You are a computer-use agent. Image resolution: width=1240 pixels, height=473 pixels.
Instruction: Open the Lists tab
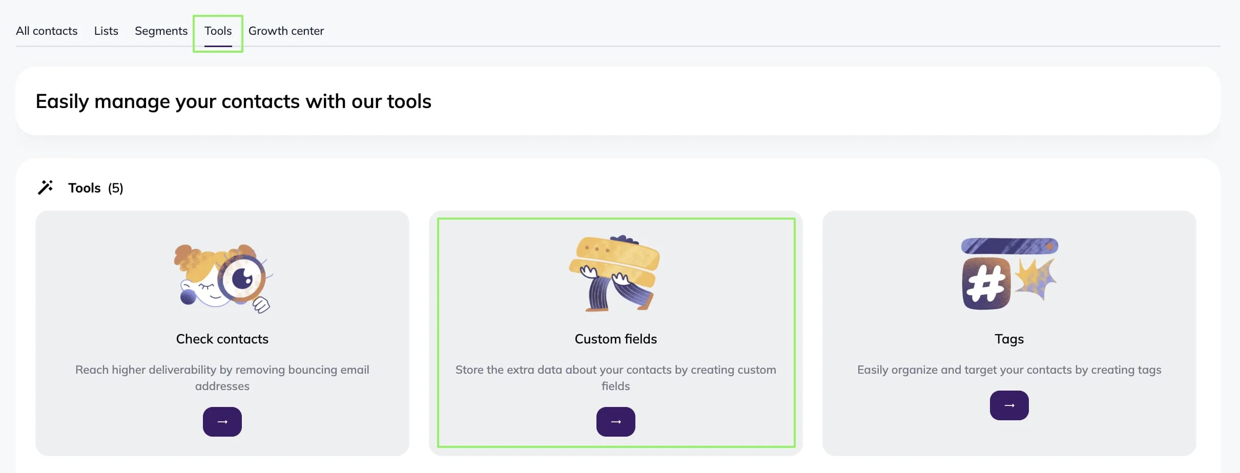pos(106,31)
